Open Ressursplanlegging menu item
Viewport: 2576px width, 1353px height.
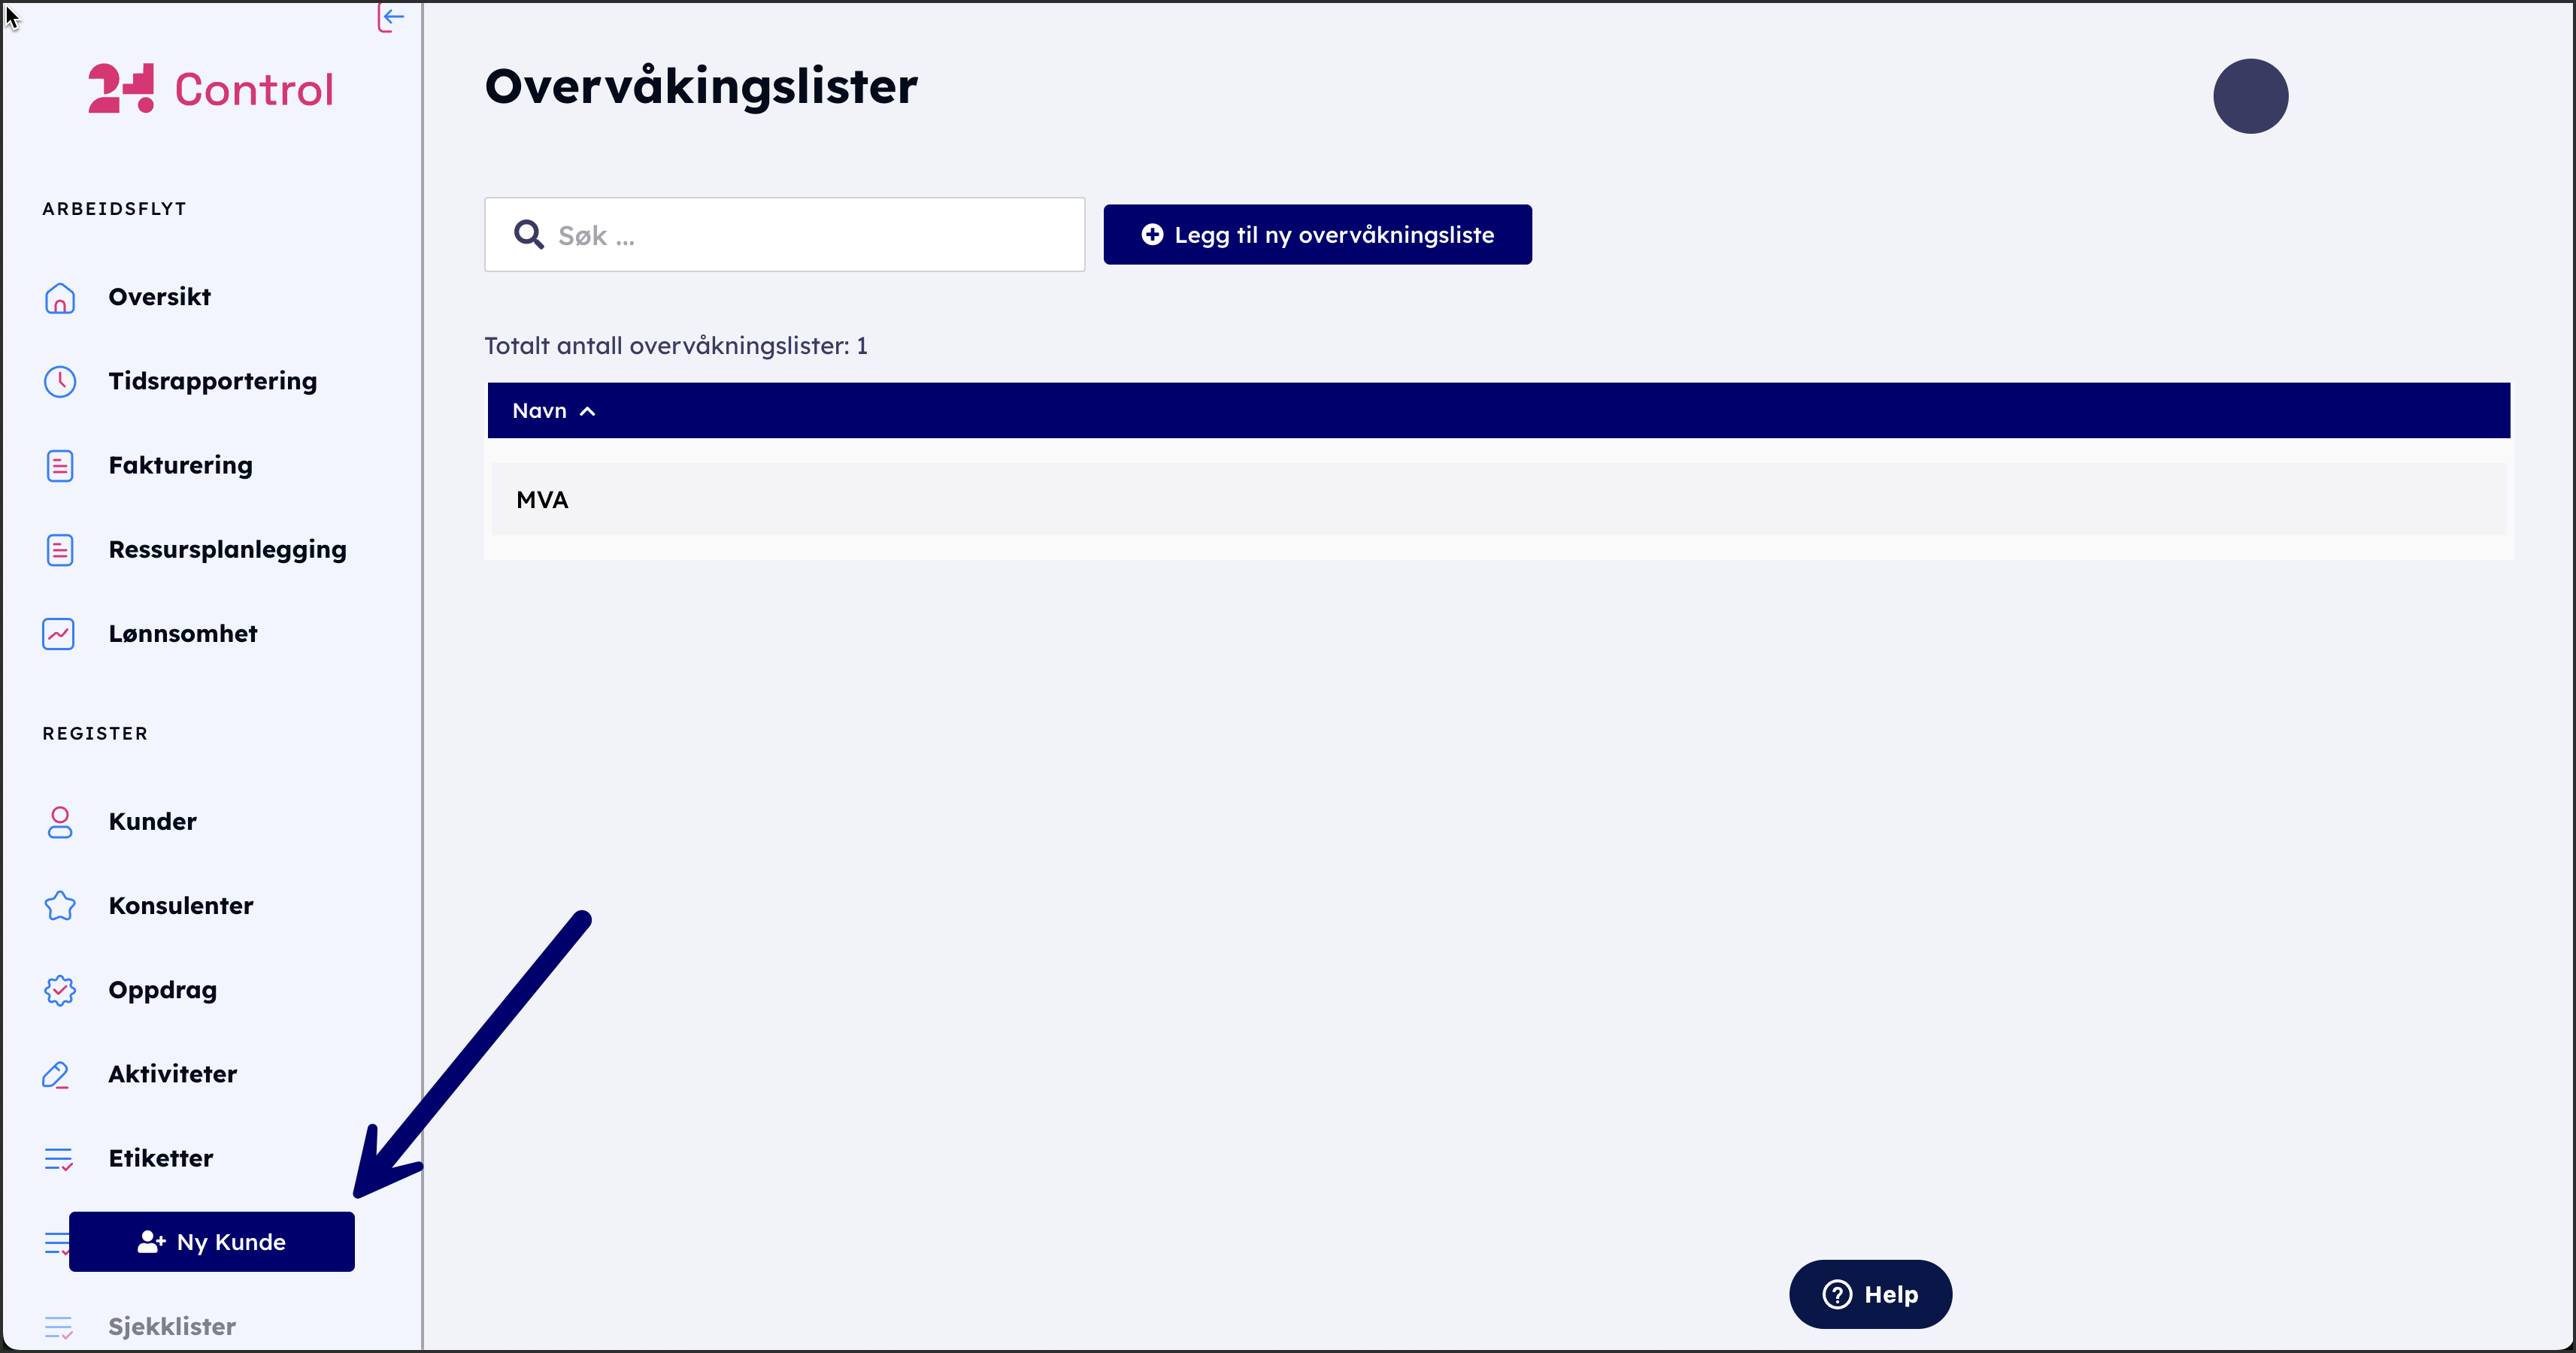(227, 550)
